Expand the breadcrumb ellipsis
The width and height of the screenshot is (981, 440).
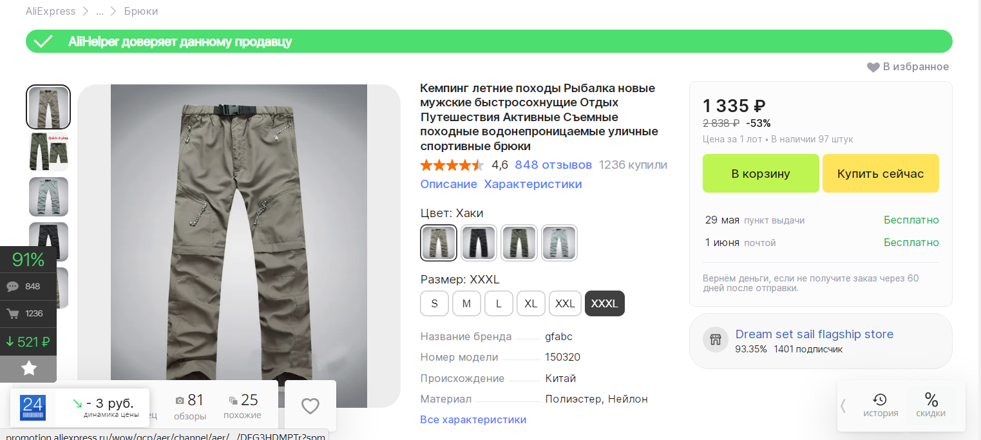point(100,12)
